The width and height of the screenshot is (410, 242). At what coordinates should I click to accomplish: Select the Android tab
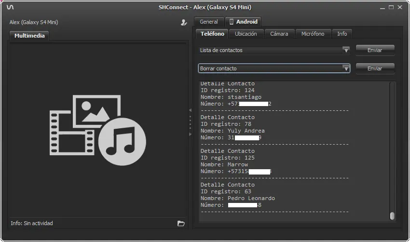(x=244, y=22)
